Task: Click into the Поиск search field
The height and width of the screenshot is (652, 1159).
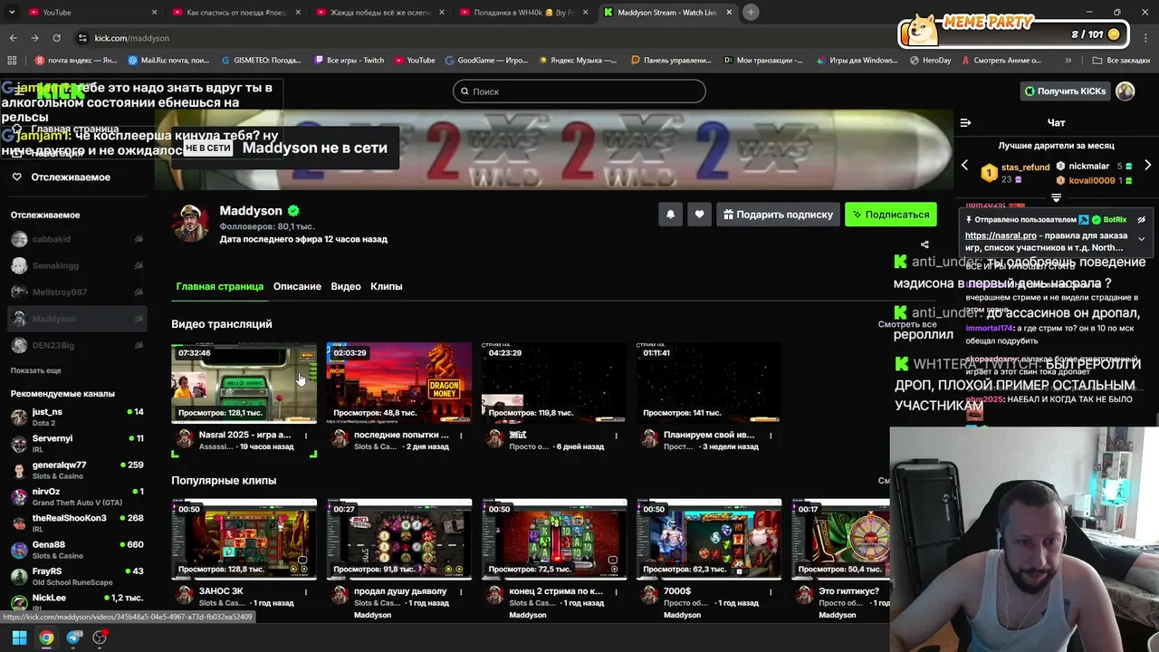Action: point(579,91)
